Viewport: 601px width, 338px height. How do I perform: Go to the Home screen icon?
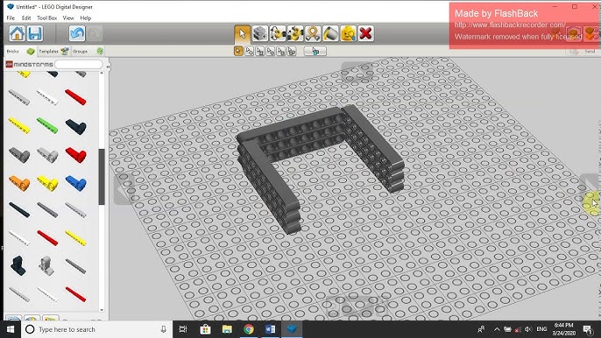coord(18,34)
